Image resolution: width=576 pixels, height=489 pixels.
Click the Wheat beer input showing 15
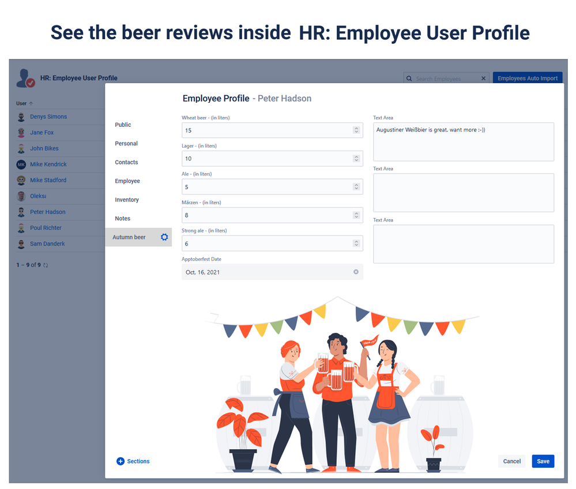tap(272, 130)
